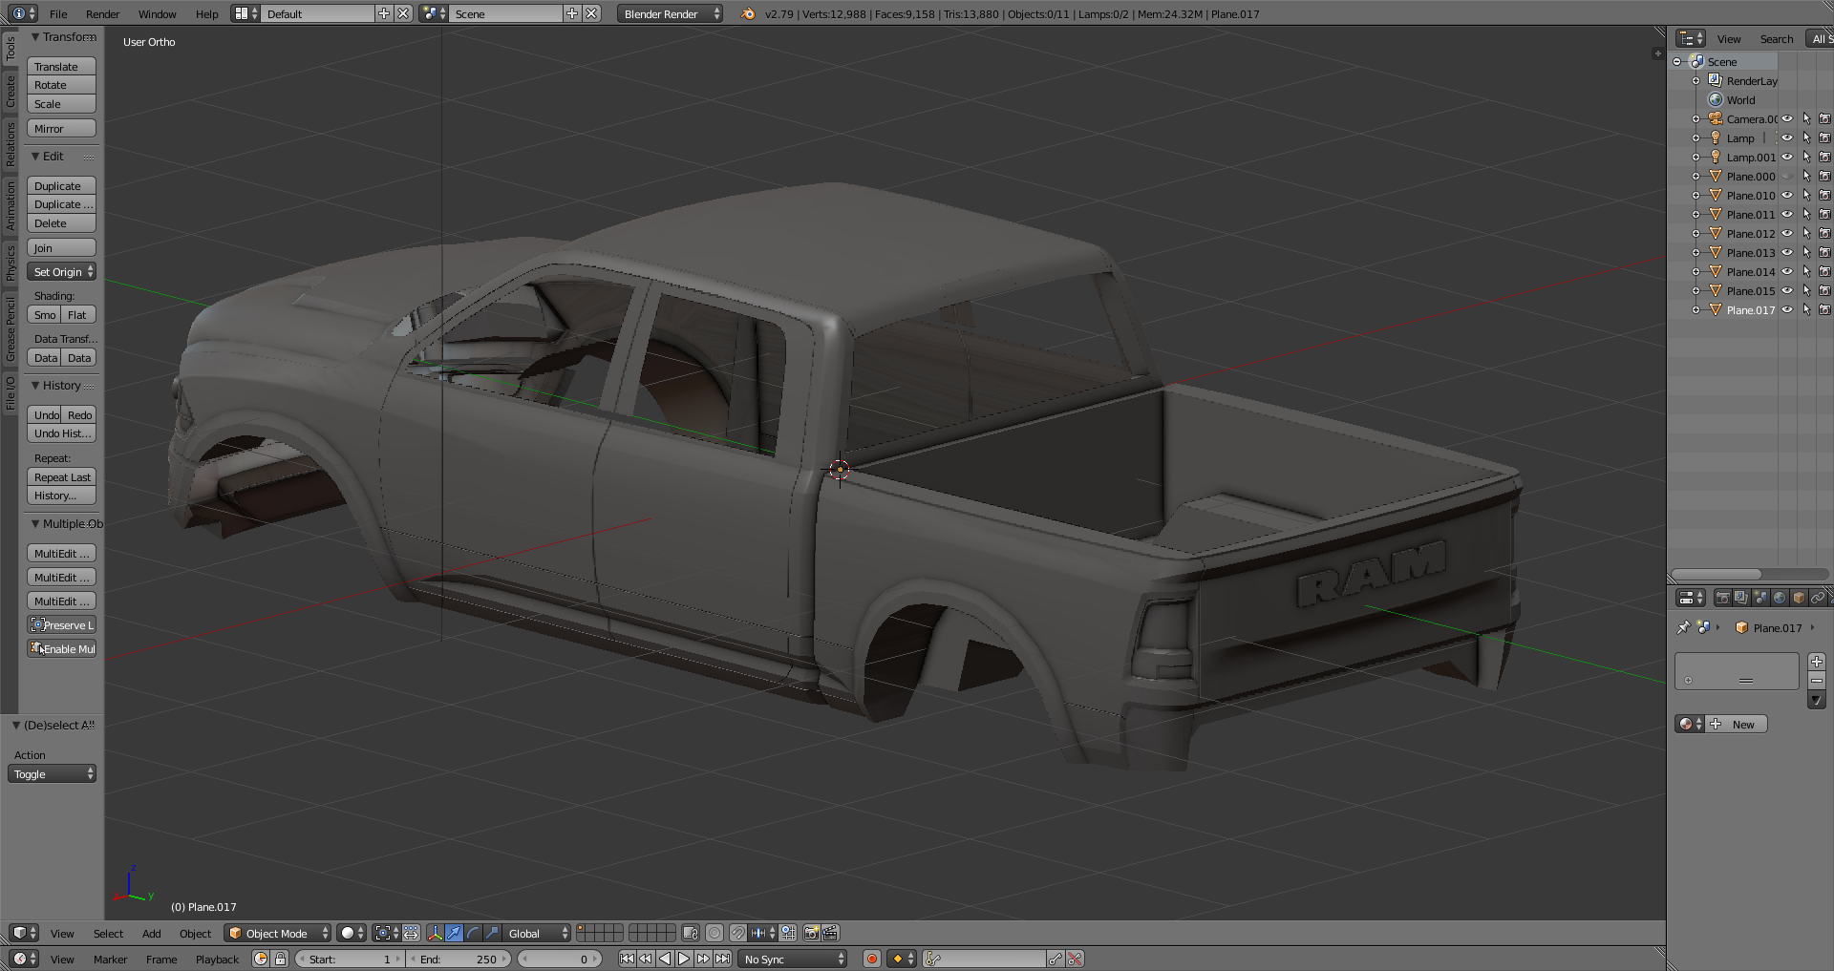The image size is (1834, 971).
Task: Add a material slot with plus icon
Action: click(1817, 662)
